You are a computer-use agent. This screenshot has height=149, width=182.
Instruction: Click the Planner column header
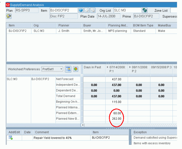69,25
